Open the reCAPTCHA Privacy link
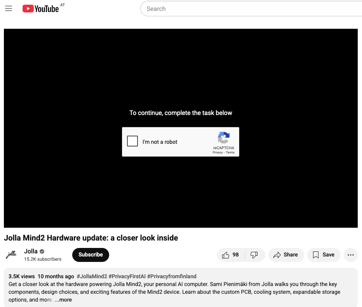 tap(218, 152)
